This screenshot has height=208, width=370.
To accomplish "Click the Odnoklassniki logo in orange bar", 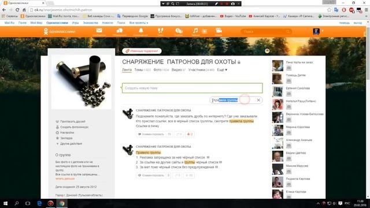I will [59, 31].
